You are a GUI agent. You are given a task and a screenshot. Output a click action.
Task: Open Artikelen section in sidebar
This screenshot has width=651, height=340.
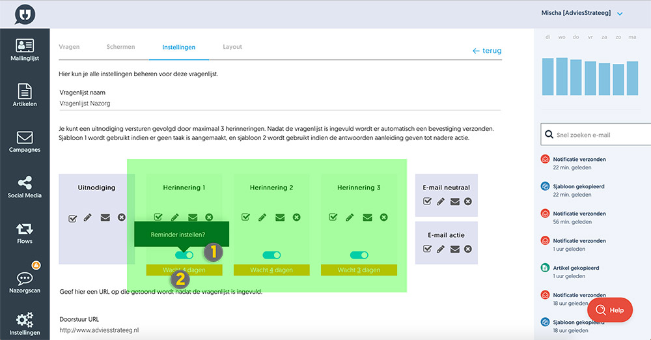pyautogui.click(x=25, y=95)
